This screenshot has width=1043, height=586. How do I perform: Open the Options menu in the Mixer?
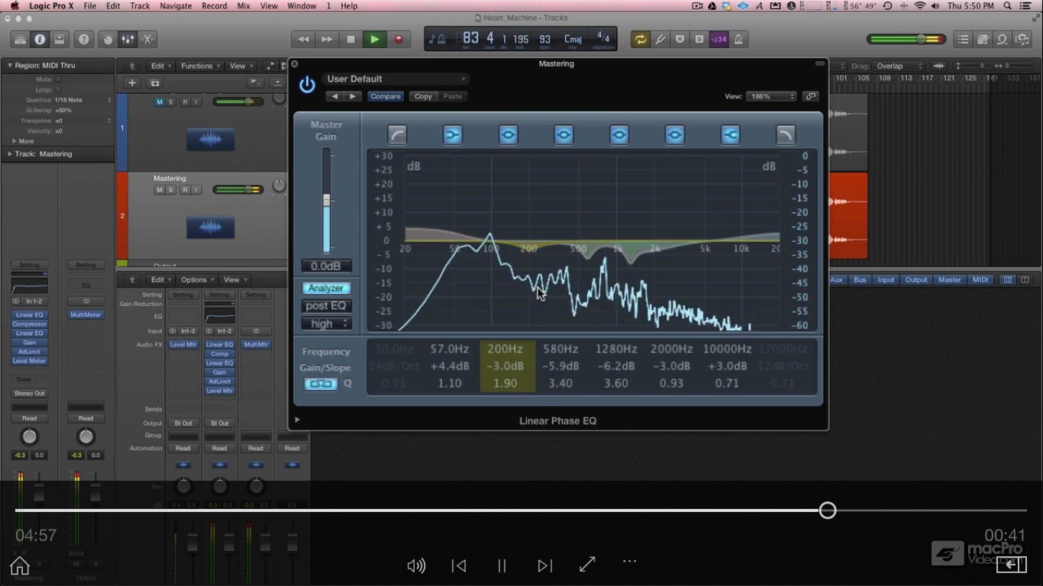[196, 280]
